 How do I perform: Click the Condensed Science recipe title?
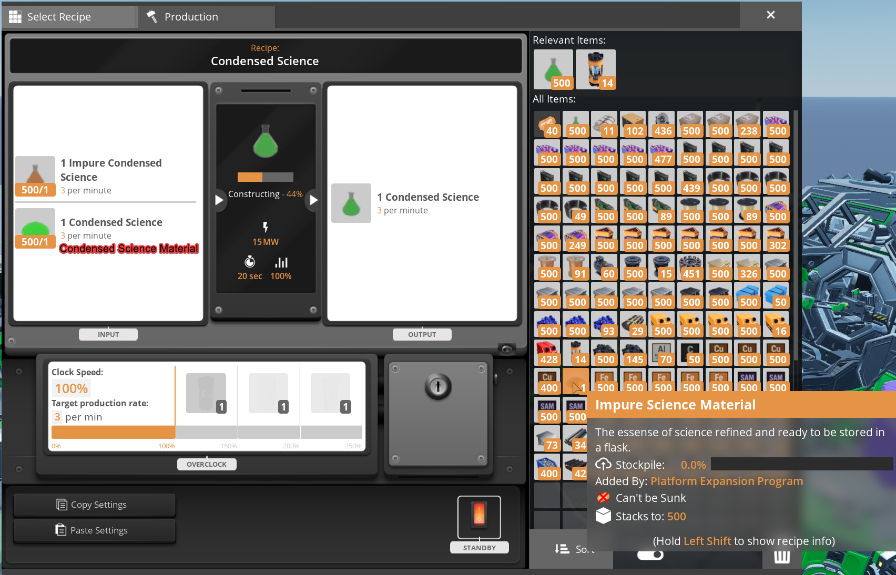coord(265,61)
